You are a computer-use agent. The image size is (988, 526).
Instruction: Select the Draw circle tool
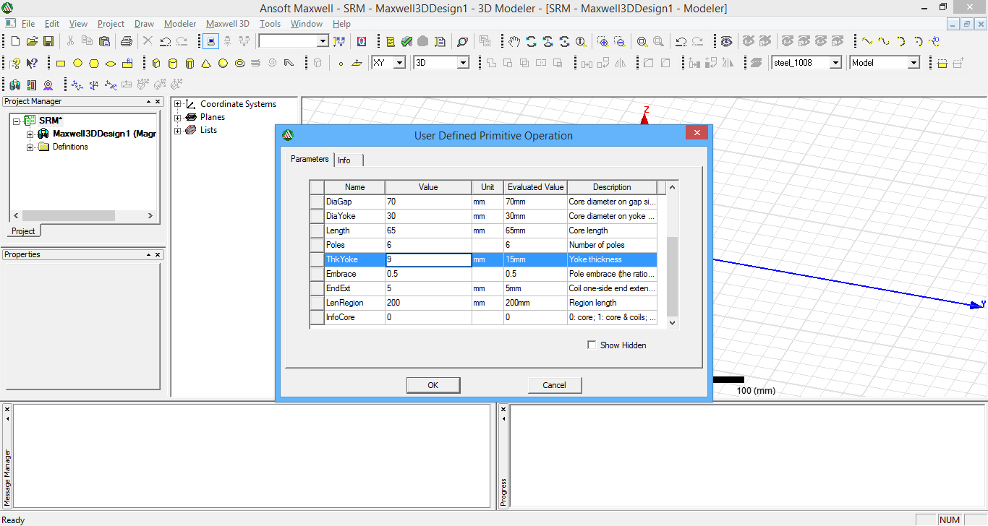point(77,63)
